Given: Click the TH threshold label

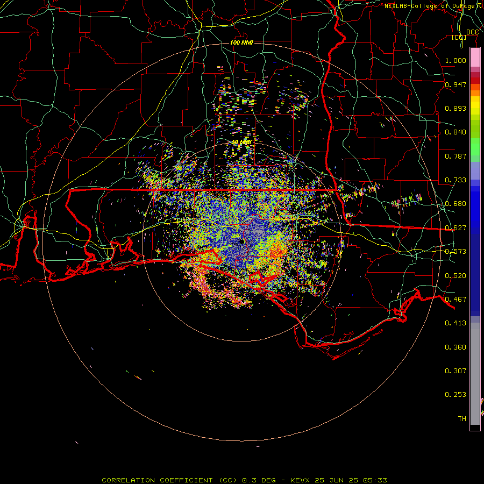Looking at the screenshot, I should (462, 419).
